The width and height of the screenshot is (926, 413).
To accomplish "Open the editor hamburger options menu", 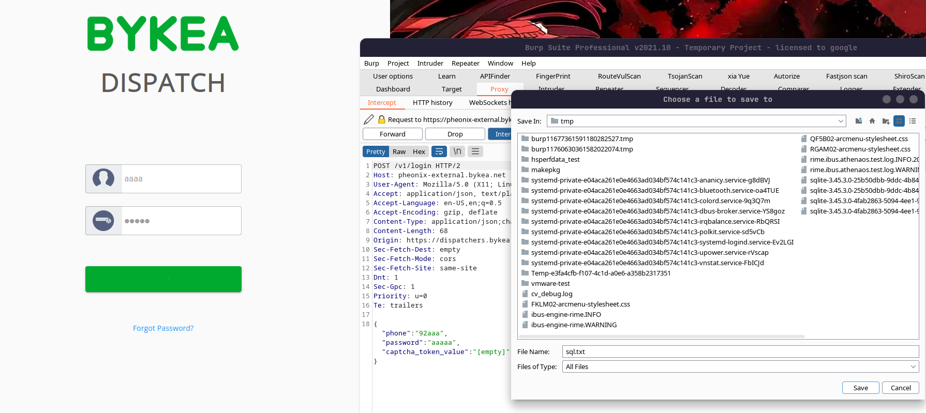I will click(475, 151).
